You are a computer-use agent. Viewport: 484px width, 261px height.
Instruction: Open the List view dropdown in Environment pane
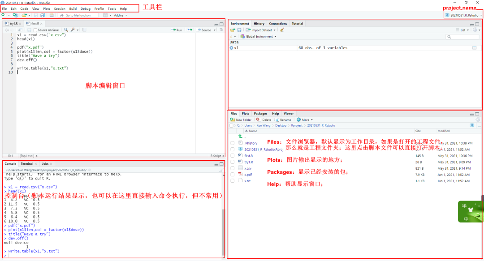coord(462,30)
